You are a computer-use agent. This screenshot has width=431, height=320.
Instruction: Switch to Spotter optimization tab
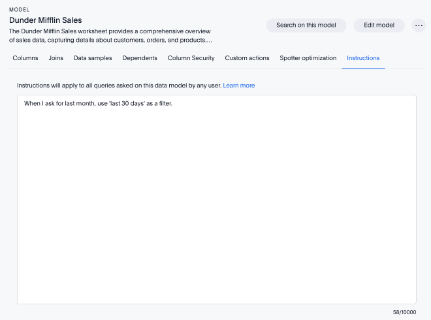click(308, 58)
